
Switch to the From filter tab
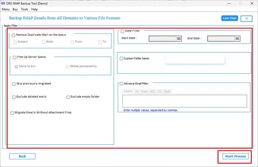click(x=144, y=91)
